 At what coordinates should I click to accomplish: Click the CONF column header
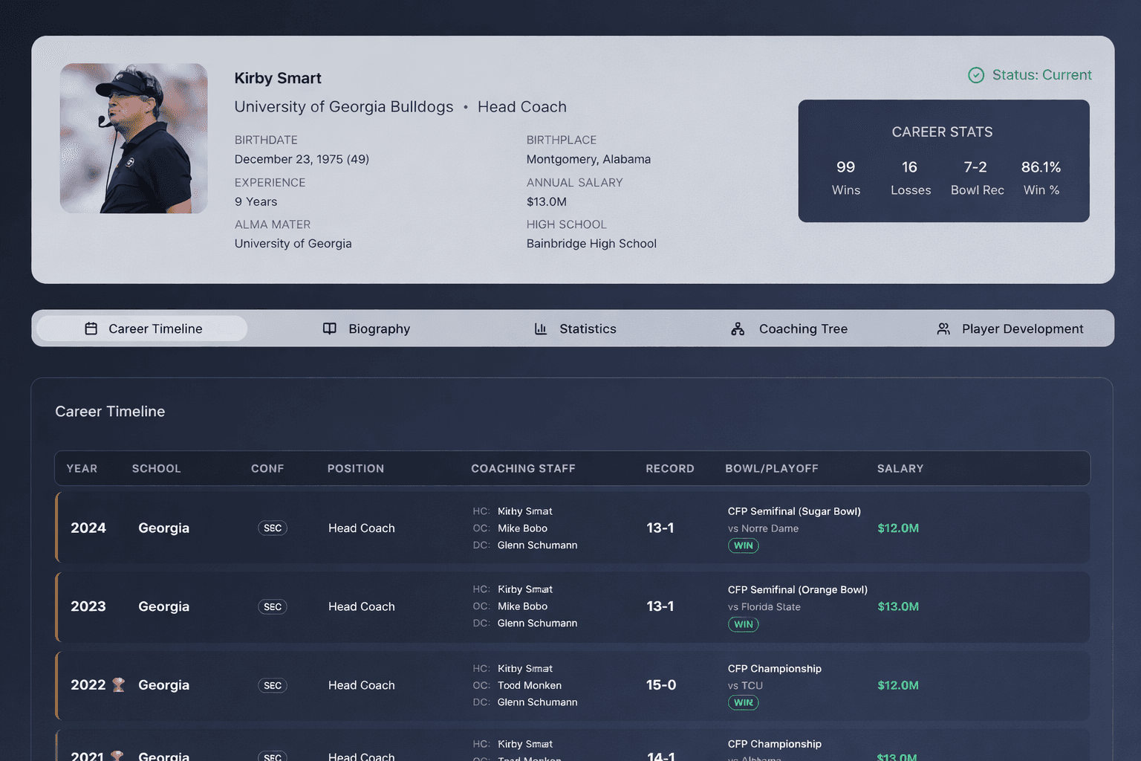(x=267, y=468)
